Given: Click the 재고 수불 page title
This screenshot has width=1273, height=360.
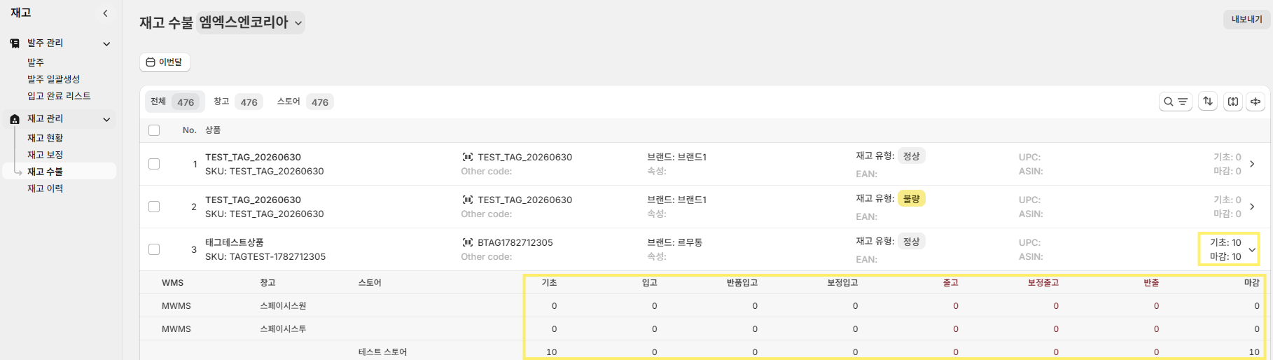Looking at the screenshot, I should (x=166, y=22).
